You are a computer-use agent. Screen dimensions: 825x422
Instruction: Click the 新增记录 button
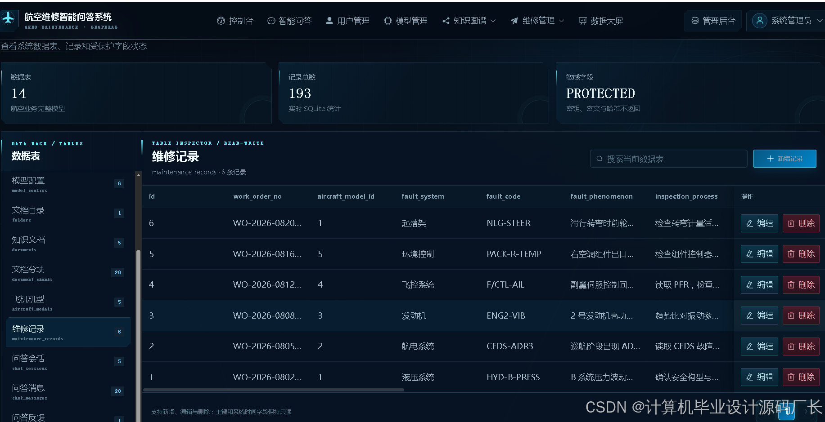click(x=784, y=159)
